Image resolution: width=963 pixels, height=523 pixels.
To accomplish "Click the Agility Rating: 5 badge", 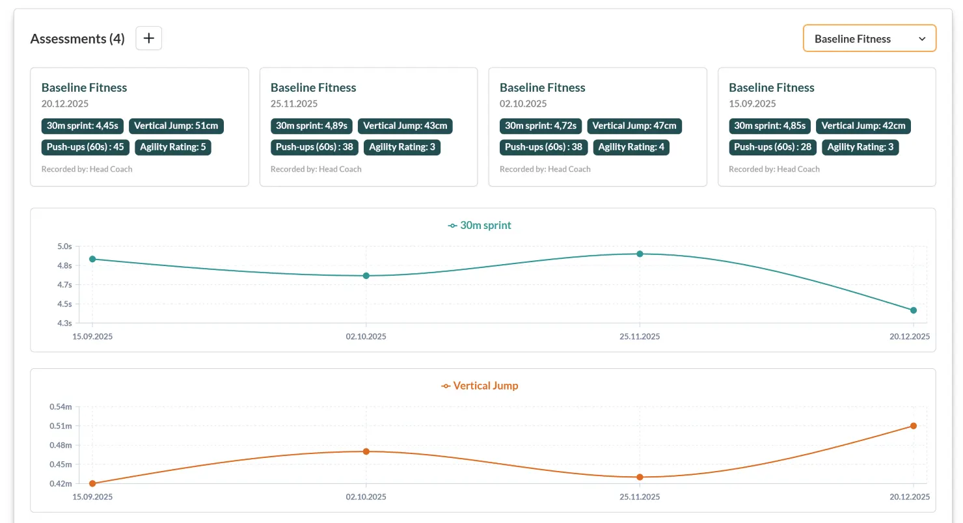I will (x=172, y=147).
